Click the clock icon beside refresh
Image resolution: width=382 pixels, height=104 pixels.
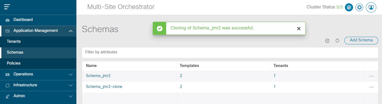[x=327, y=41]
